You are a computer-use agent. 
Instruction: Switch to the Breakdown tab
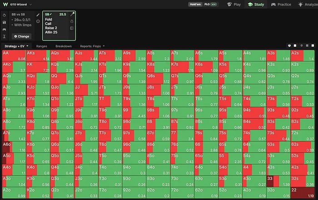tap(64, 46)
